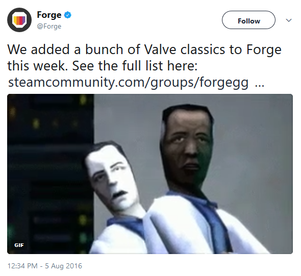
Task: Follow the Forge account
Action: tap(249, 20)
